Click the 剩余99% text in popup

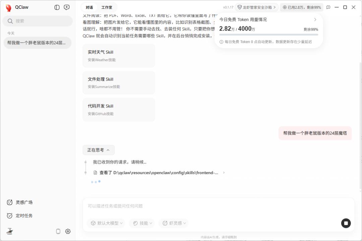[x=311, y=29]
